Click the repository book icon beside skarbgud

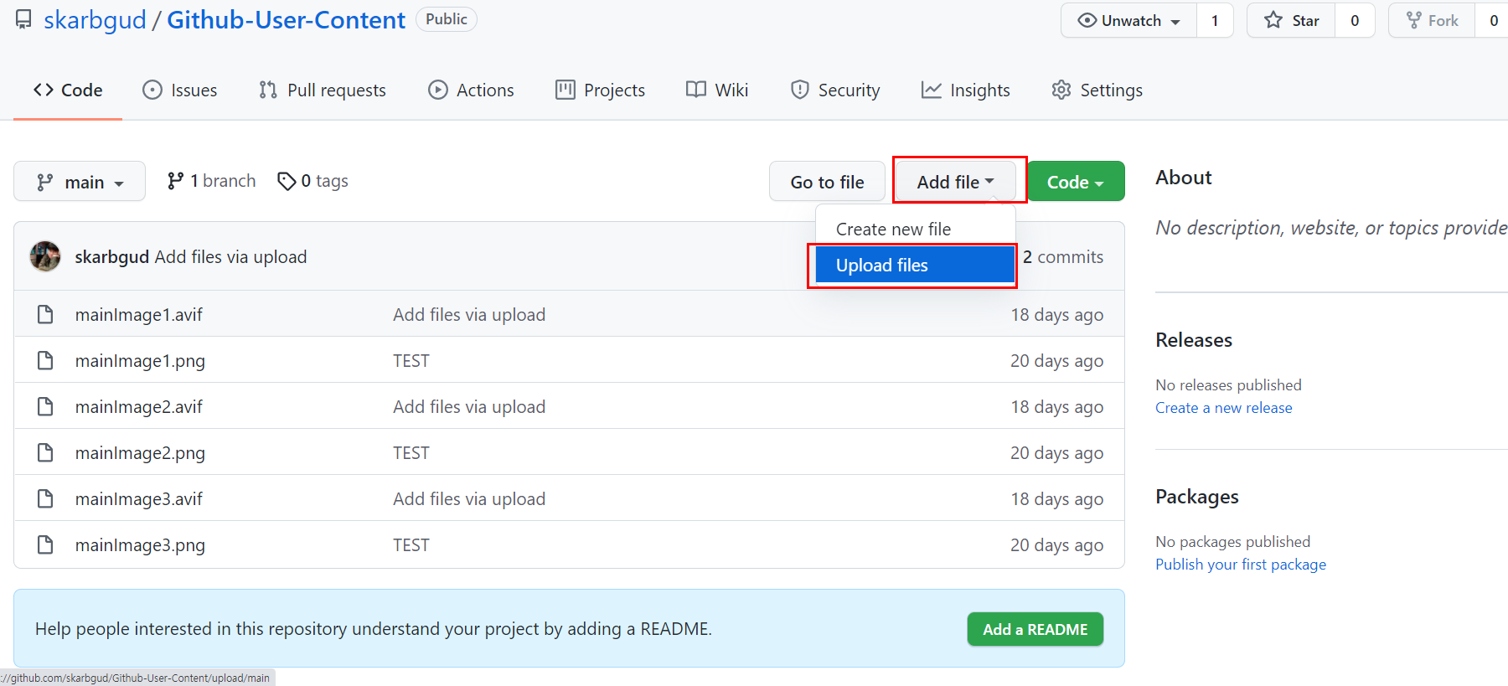pyautogui.click(x=23, y=19)
